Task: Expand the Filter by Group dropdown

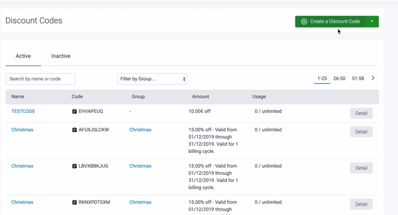Action: click(152, 79)
